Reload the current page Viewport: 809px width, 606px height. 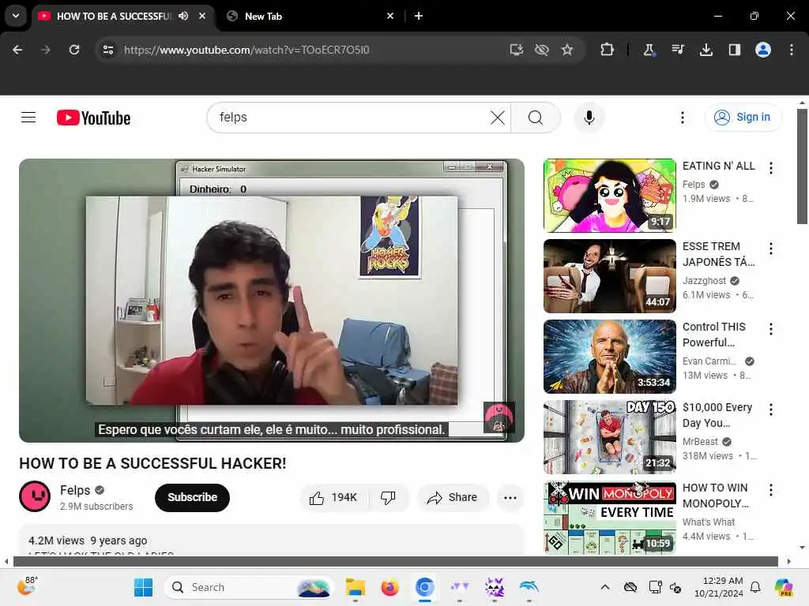tap(74, 50)
